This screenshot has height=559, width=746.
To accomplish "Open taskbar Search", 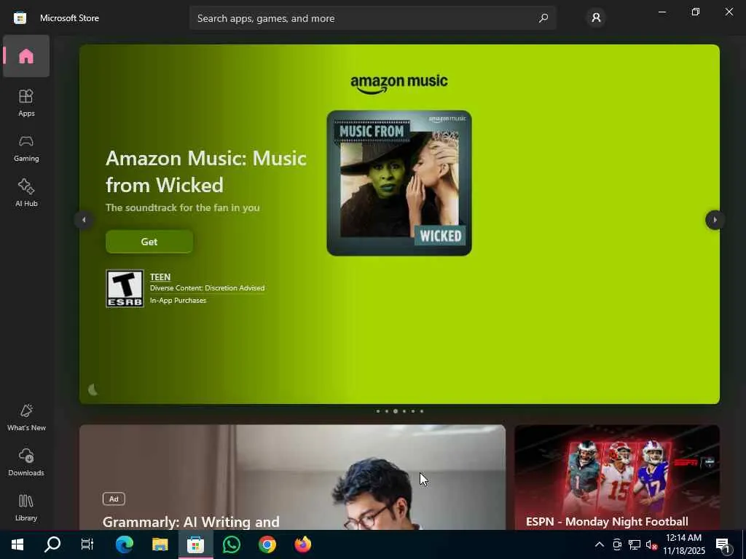I will pyautogui.click(x=52, y=544).
